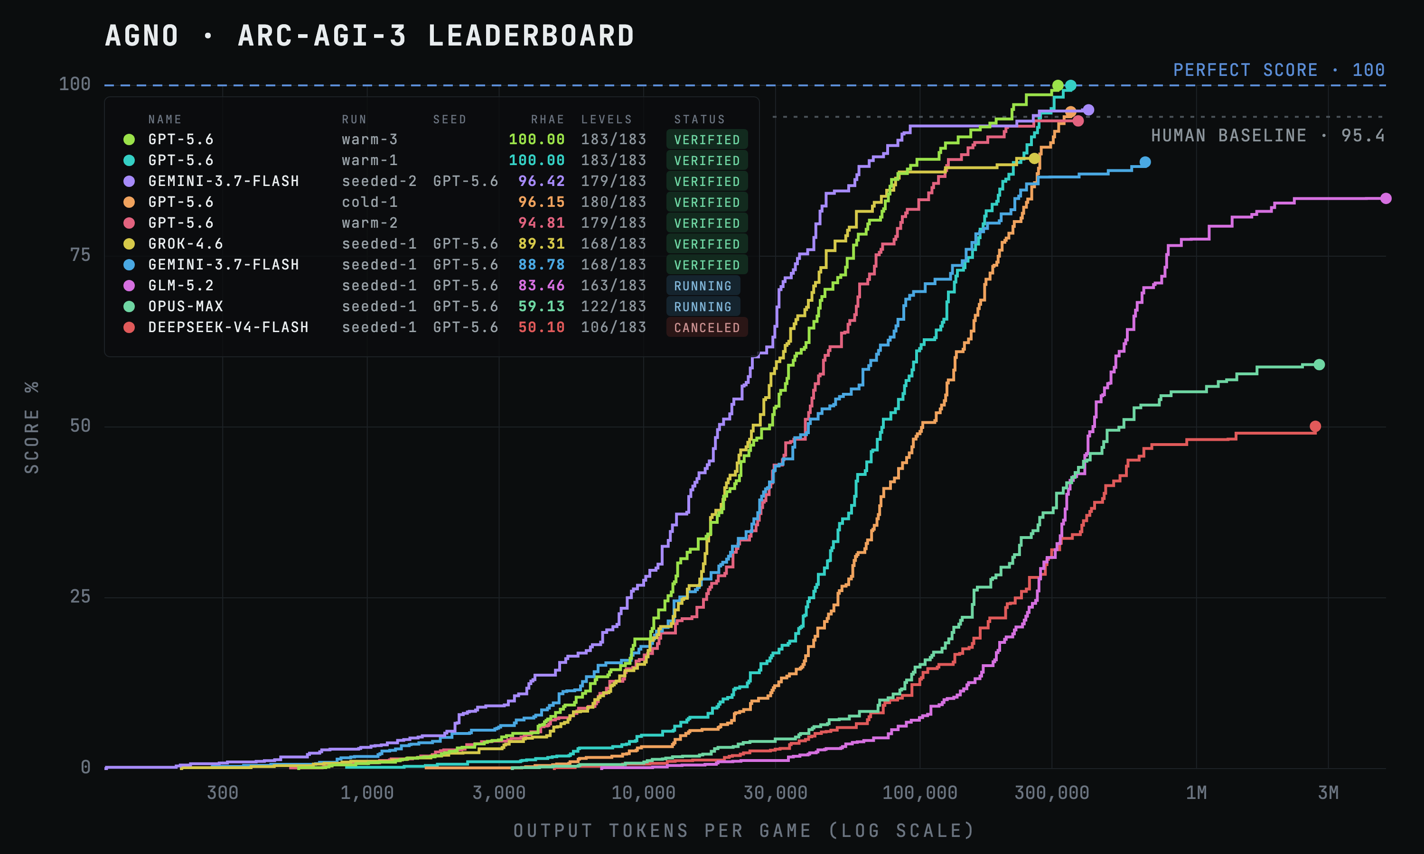Click the 94.81 RHAE score
1424x854 pixels.
(x=541, y=223)
